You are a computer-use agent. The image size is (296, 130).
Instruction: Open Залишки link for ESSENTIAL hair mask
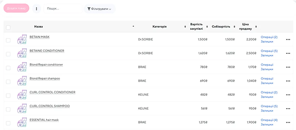267,125
